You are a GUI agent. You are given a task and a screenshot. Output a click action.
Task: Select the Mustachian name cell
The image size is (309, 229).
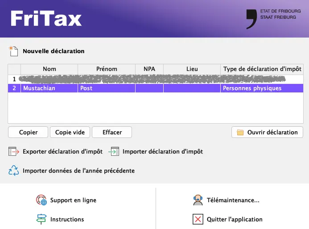pos(49,88)
